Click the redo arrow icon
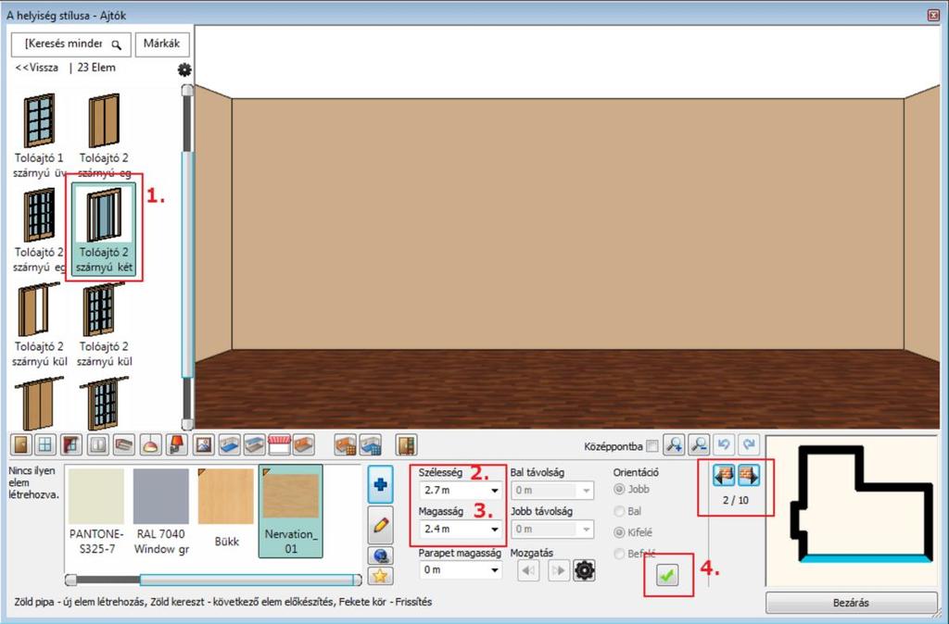Image resolution: width=949 pixels, height=624 pixels. coord(749,445)
